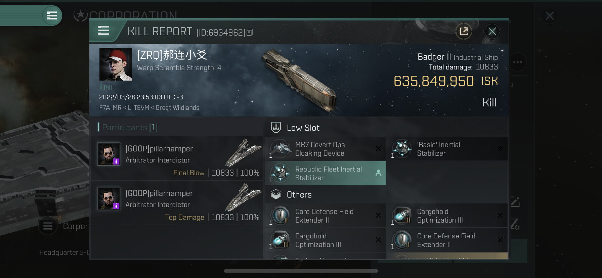The image size is (602, 278).
Task: Click the Republic Fleet Inertial Stabilizer item
Action: [x=325, y=173]
